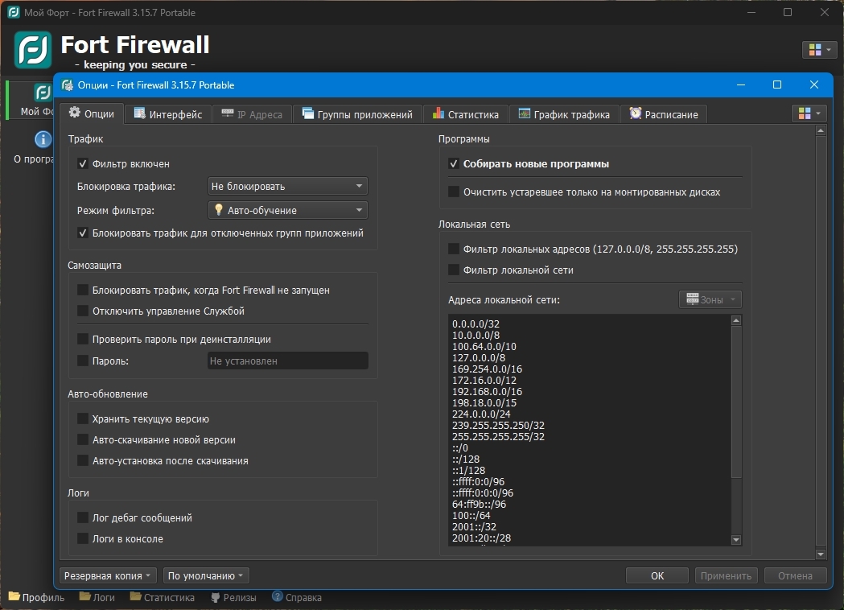Click the Мой Форт sidebar icon
This screenshot has height=610, width=844.
[43, 93]
